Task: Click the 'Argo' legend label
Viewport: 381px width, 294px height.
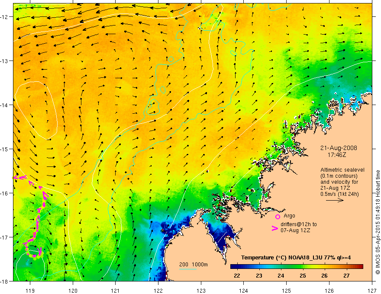Action: (x=289, y=216)
